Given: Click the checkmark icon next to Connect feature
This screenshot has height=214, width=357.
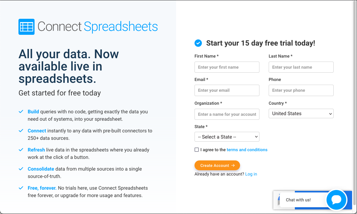Looking at the screenshot, I should [21, 131].
